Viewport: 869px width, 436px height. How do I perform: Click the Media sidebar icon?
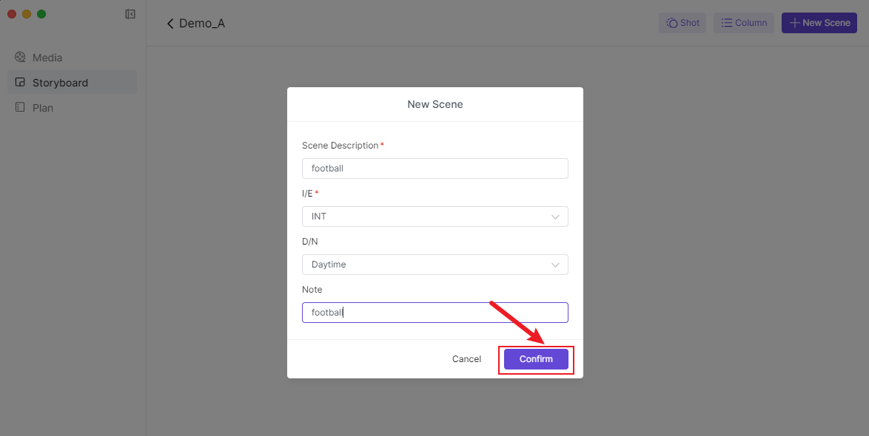tap(20, 58)
